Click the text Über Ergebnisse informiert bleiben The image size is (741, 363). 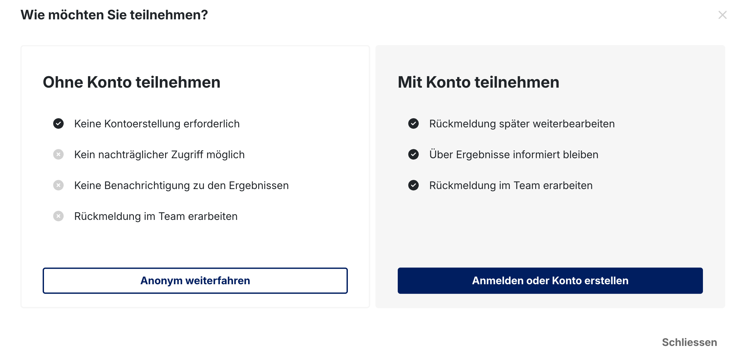pyautogui.click(x=514, y=155)
